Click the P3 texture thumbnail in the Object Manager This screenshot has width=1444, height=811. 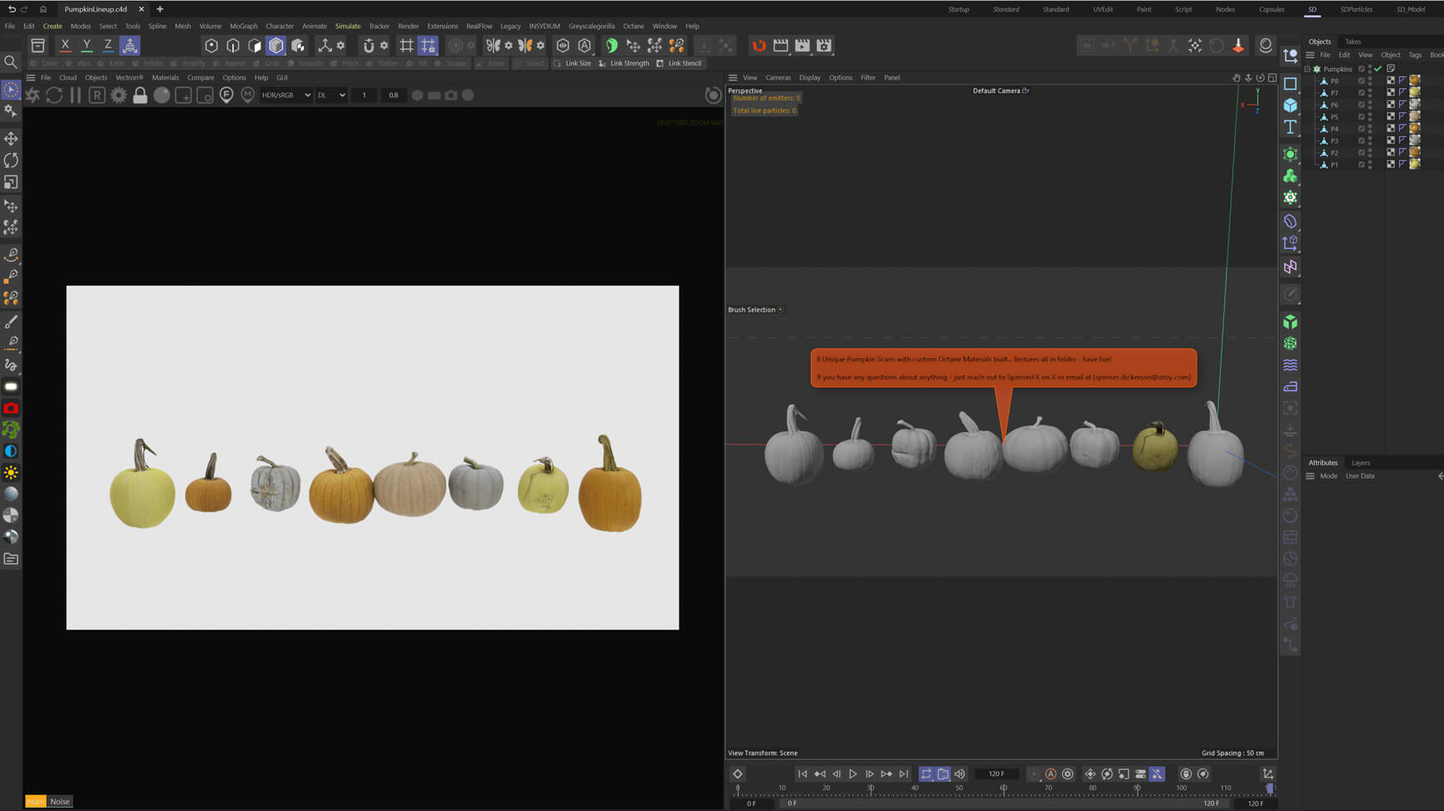tap(1415, 140)
